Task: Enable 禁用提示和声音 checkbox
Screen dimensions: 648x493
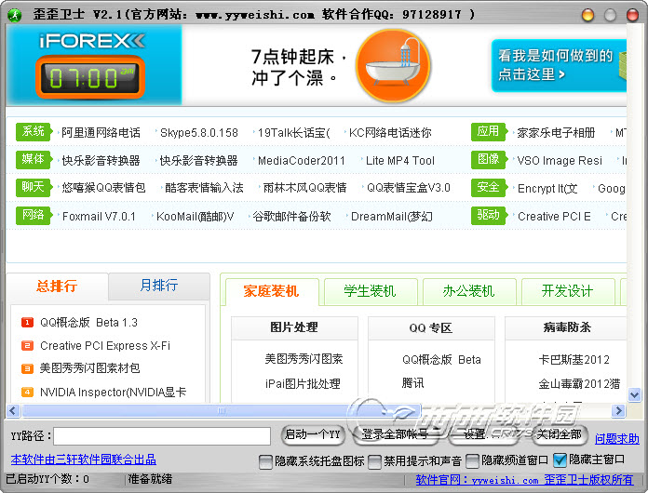Action: tap(374, 461)
